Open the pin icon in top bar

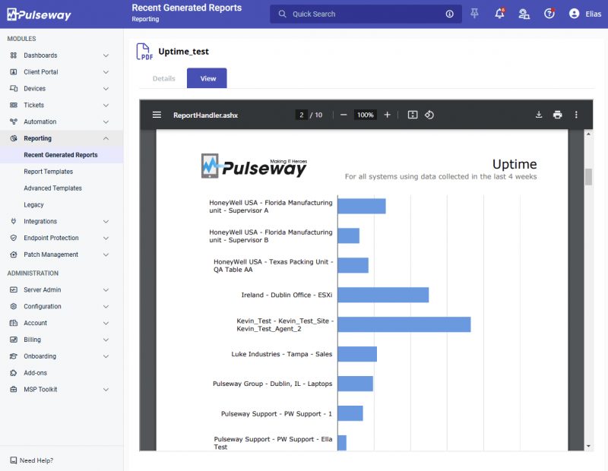474,14
